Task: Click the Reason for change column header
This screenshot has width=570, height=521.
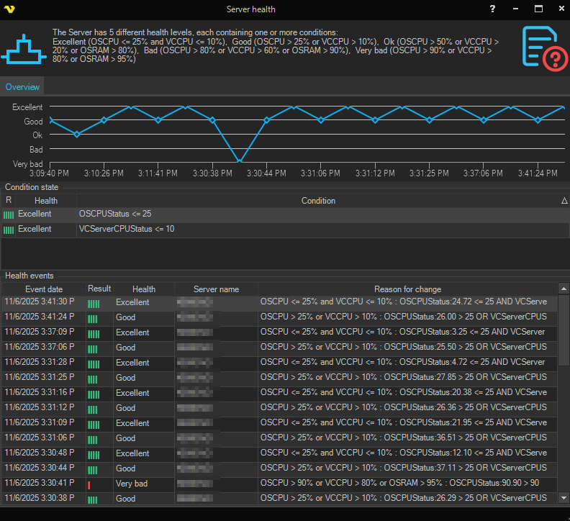Action: [x=407, y=289]
